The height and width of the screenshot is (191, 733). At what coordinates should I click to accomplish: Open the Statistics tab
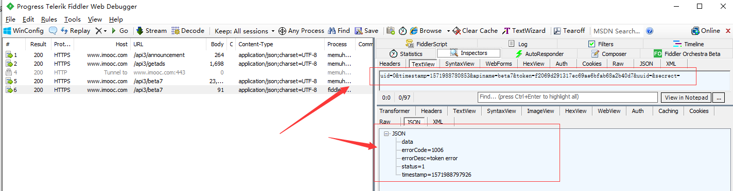click(x=406, y=53)
